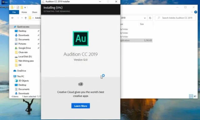Click the Audition Au logo icon

81,39
